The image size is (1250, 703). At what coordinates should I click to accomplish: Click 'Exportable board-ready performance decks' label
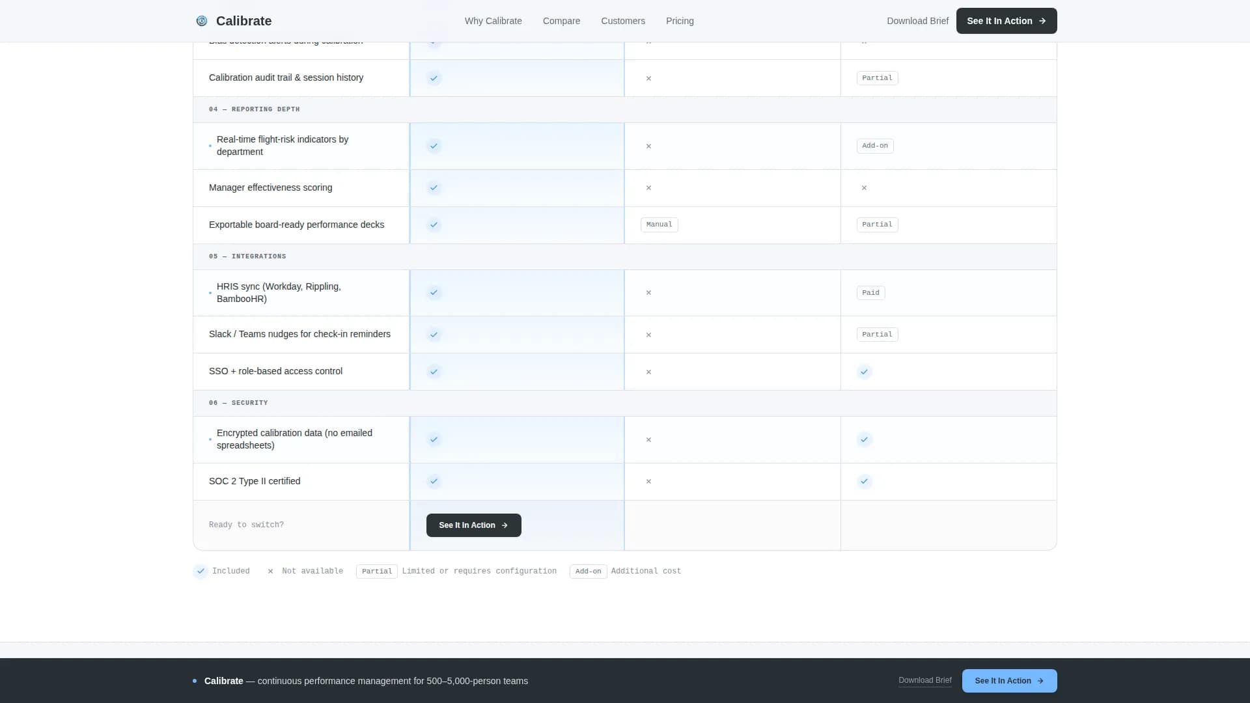(296, 225)
